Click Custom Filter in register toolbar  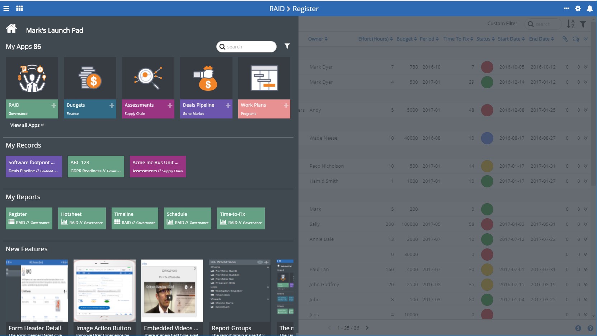[502, 24]
